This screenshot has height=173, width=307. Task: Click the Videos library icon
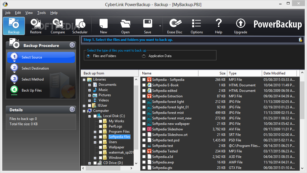point(95,100)
